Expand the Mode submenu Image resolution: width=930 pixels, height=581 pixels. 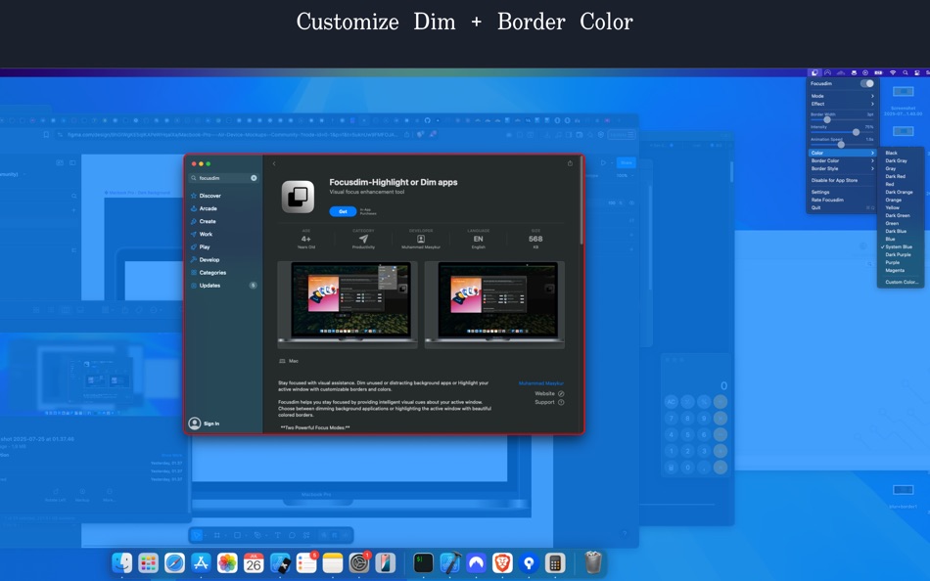842,96
